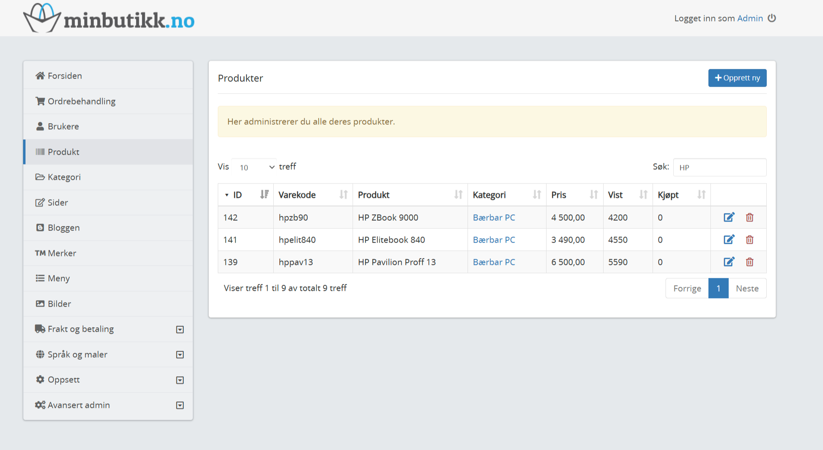
Task: Click trash icon for product 142
Action: click(749, 218)
